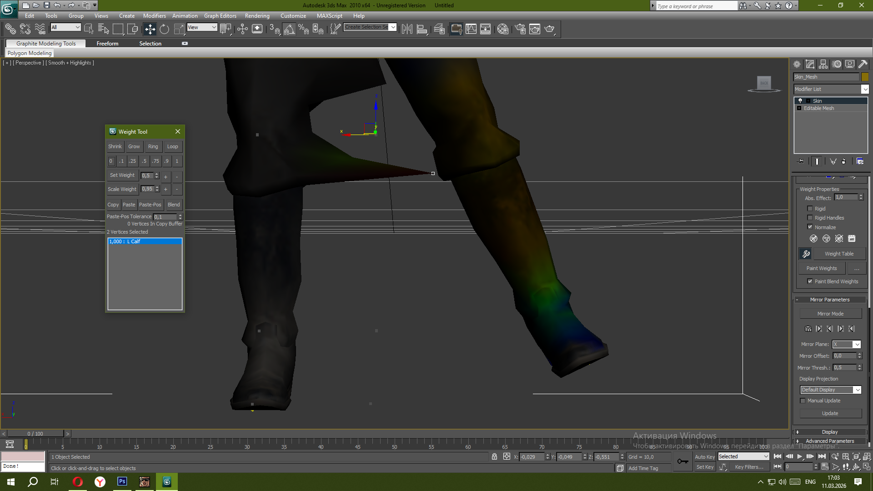873x491 pixels.
Task: Click the Blend button in Weight Tool
Action: pos(174,205)
